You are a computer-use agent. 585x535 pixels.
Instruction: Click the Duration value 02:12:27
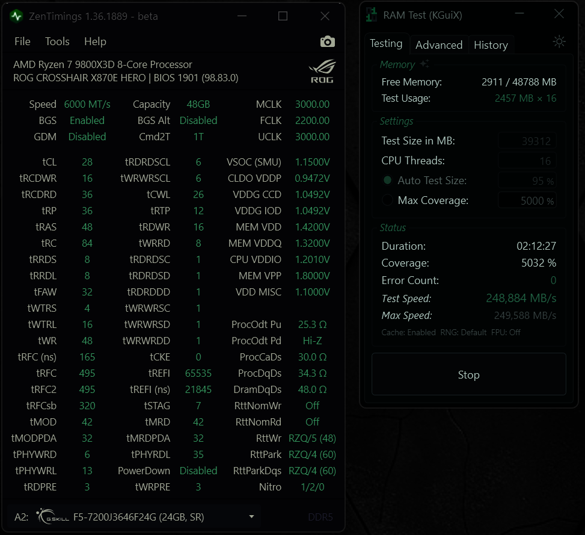536,246
